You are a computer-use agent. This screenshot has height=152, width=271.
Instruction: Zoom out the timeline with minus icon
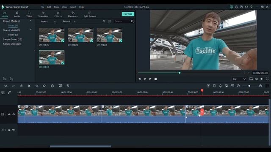click(x=238, y=86)
